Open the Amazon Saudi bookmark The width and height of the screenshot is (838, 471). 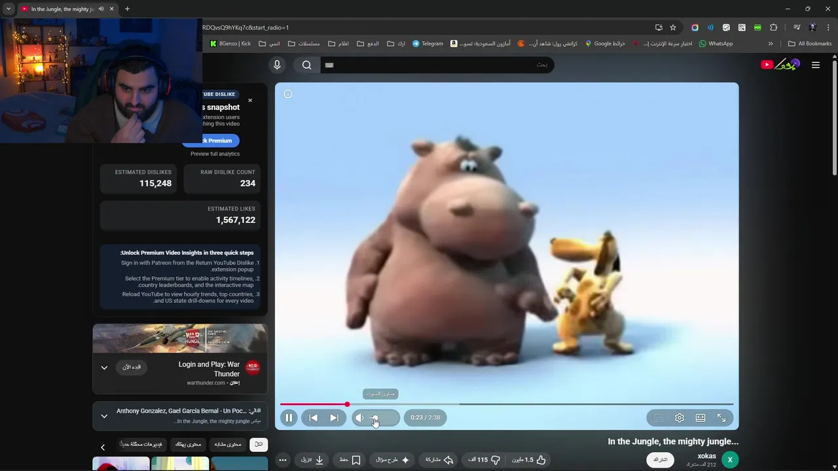(481, 44)
